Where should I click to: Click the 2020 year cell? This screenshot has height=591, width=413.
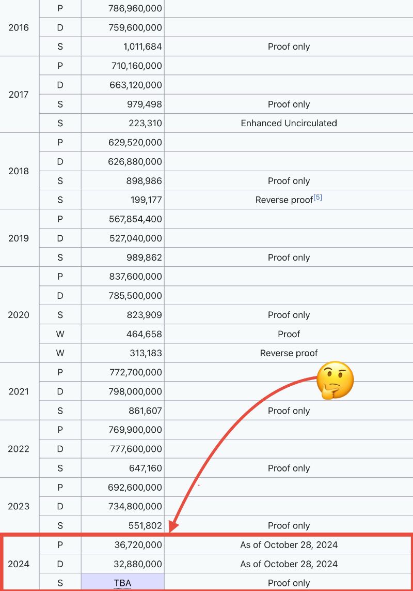(19, 315)
